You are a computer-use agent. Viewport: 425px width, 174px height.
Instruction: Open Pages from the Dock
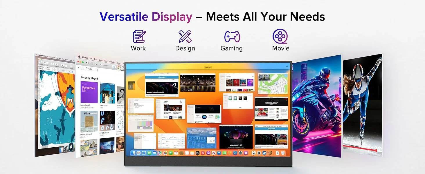tap(230, 153)
